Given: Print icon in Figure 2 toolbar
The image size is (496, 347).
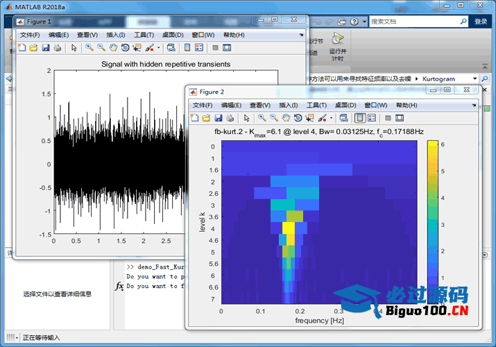Looking at the screenshot, I should coord(230,118).
